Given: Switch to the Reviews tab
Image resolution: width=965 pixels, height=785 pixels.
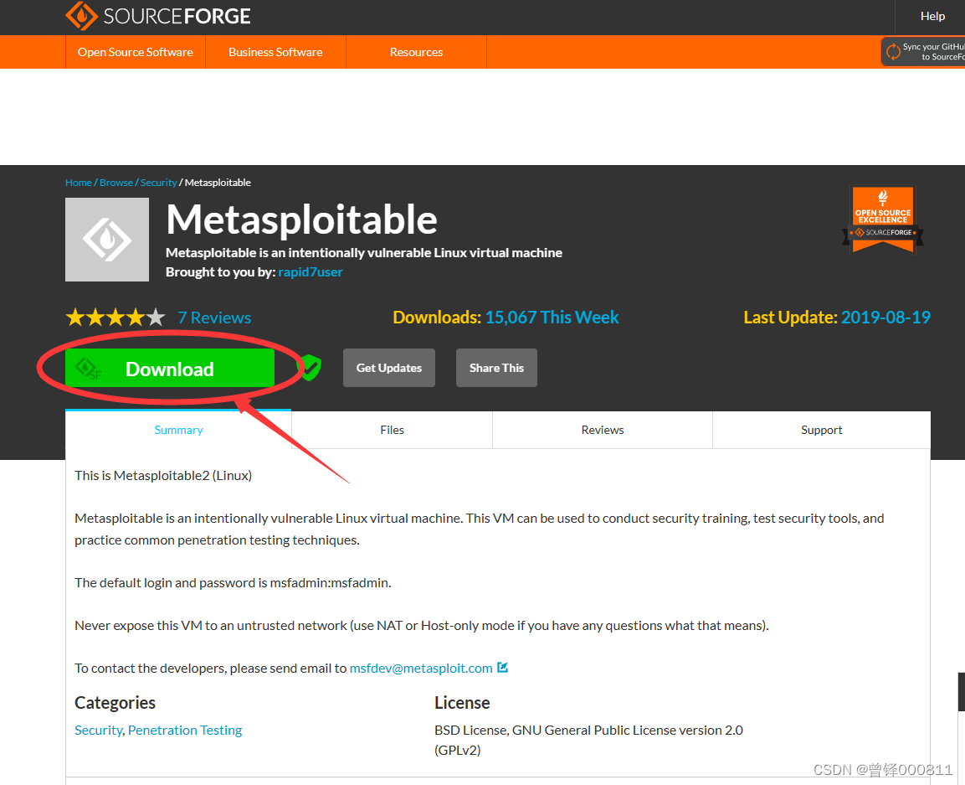Looking at the screenshot, I should pos(603,430).
